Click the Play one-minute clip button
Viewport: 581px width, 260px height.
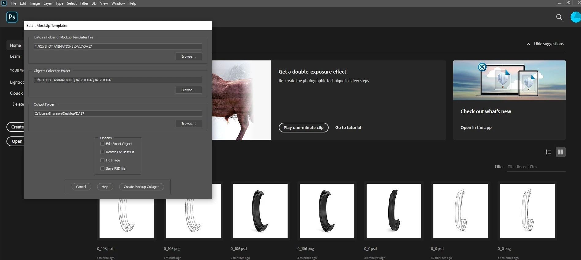(x=304, y=128)
